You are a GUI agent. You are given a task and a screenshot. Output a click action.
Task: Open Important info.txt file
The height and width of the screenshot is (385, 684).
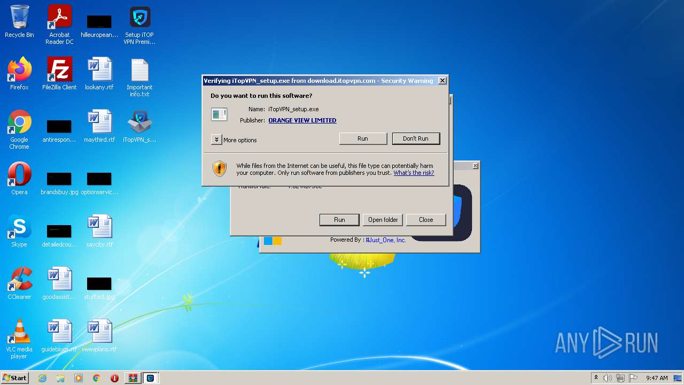(x=139, y=77)
